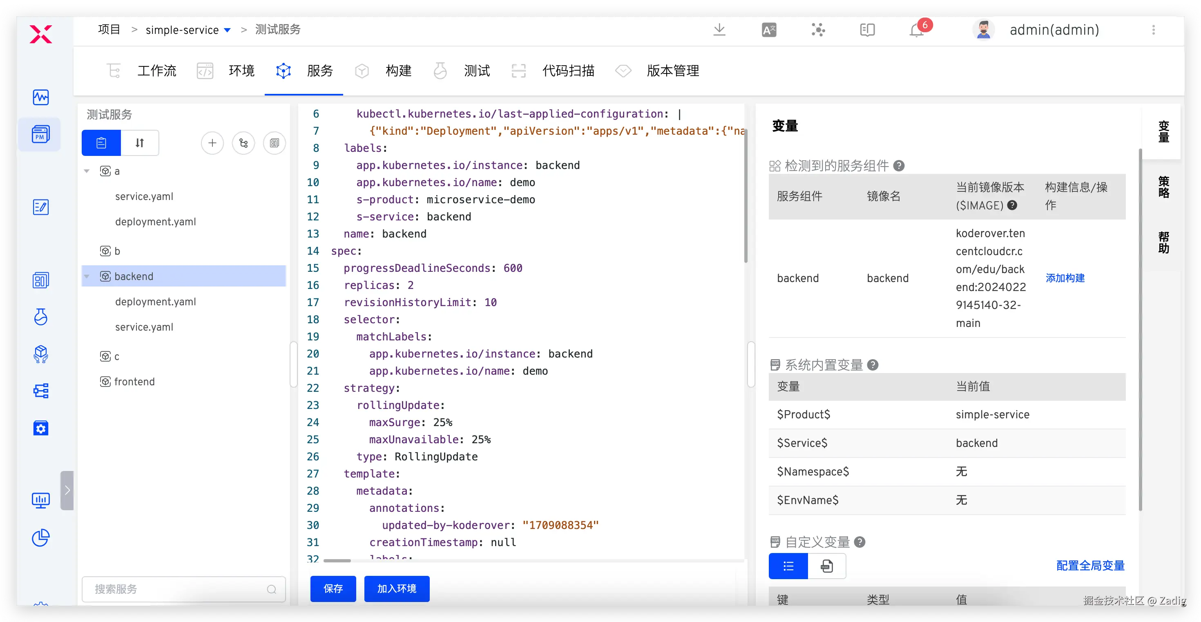Click the download icon in header
Screen dimensions: 1201x622
(x=719, y=30)
